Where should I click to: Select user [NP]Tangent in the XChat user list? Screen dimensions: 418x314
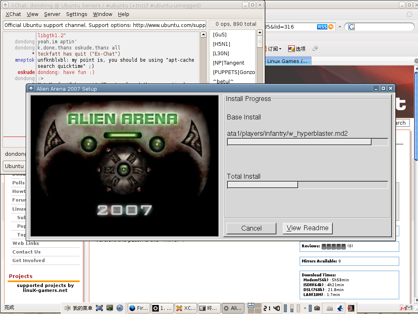pos(229,63)
